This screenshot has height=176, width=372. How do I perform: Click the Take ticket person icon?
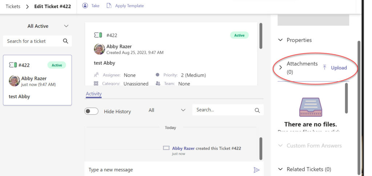point(85,6)
